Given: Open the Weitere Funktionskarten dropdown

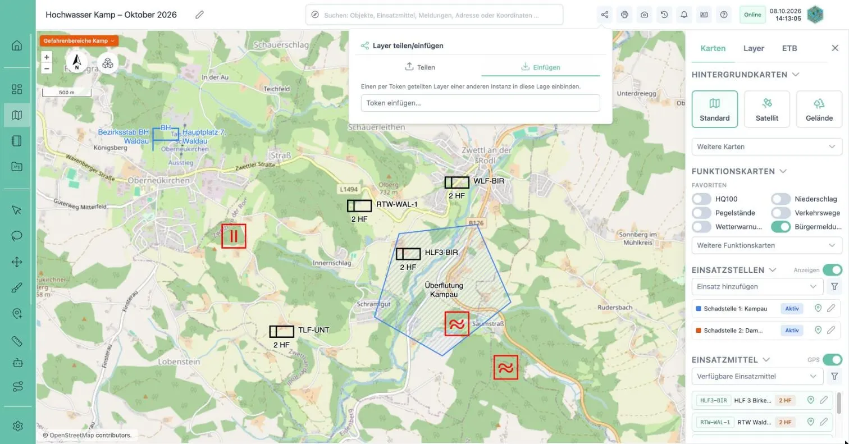Looking at the screenshot, I should click(766, 245).
